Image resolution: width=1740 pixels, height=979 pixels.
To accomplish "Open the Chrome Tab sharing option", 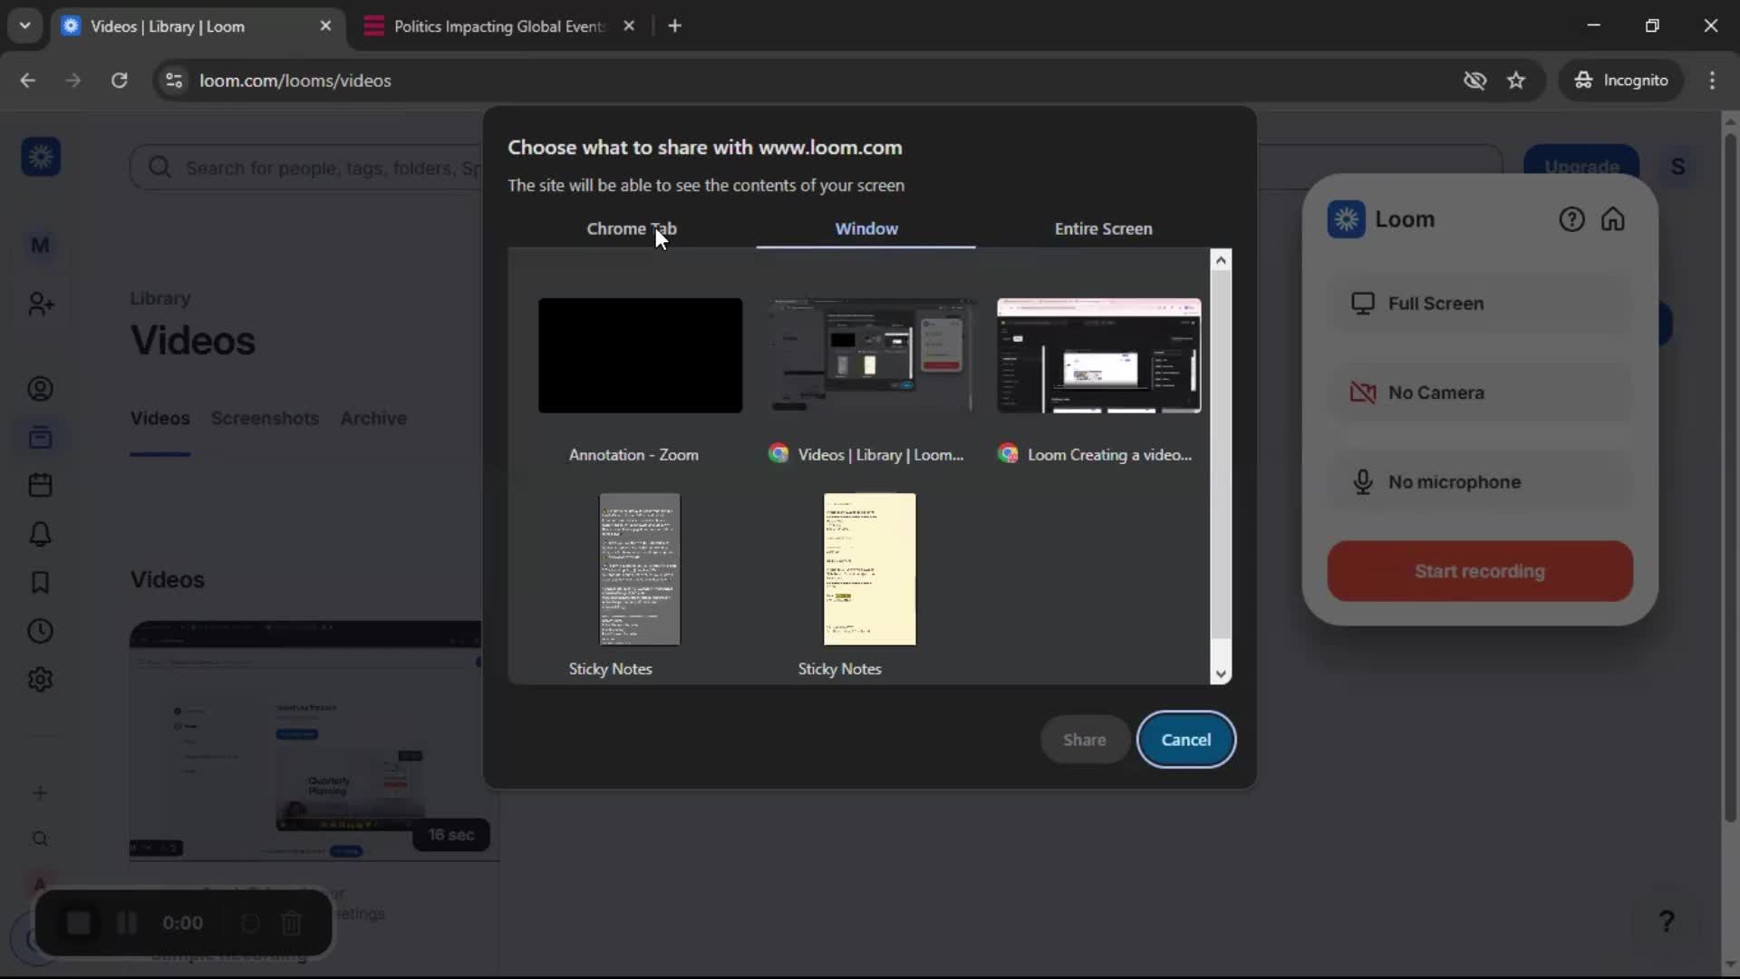I will pos(632,228).
